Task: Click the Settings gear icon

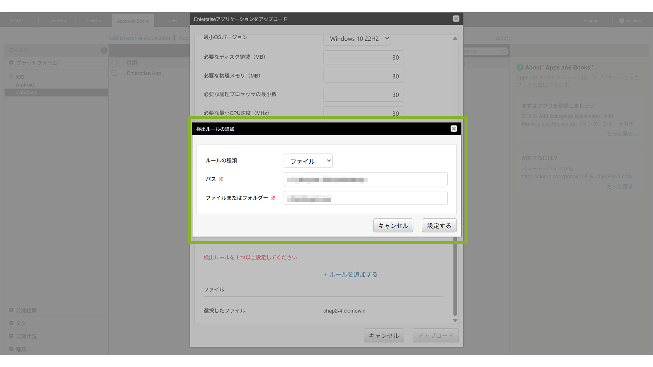Action: tap(621, 21)
